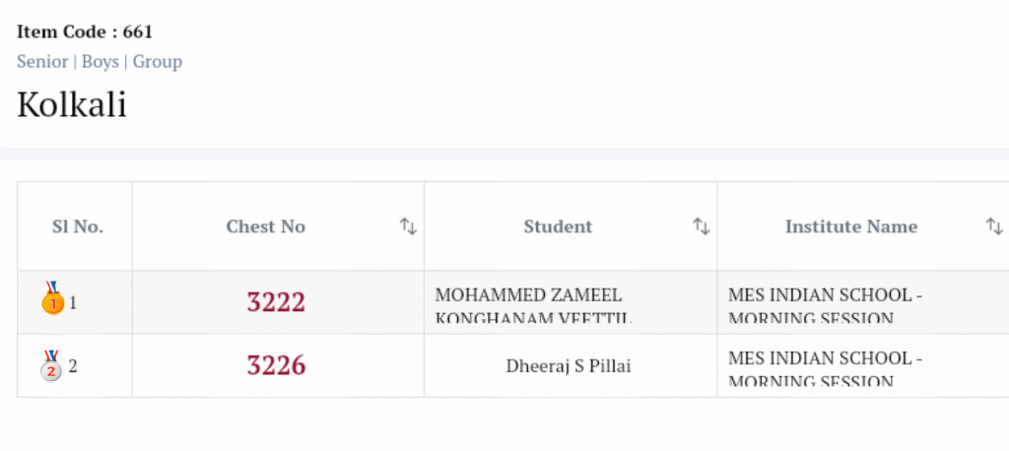Click the Chest No sort arrows icon
Screen dimensions: 1009x451
coord(408,226)
